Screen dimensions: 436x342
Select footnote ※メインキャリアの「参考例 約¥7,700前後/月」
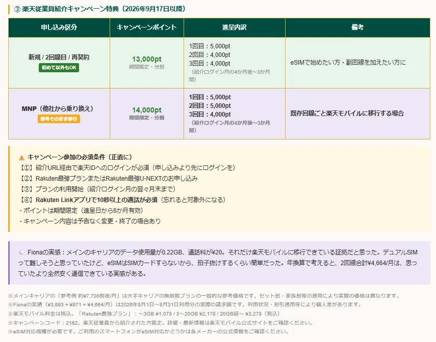click(204, 296)
